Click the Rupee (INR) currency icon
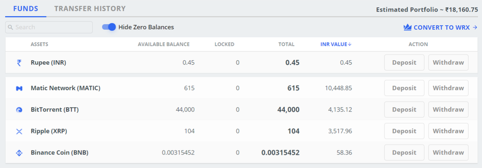This screenshot has width=482, height=168. (19, 63)
